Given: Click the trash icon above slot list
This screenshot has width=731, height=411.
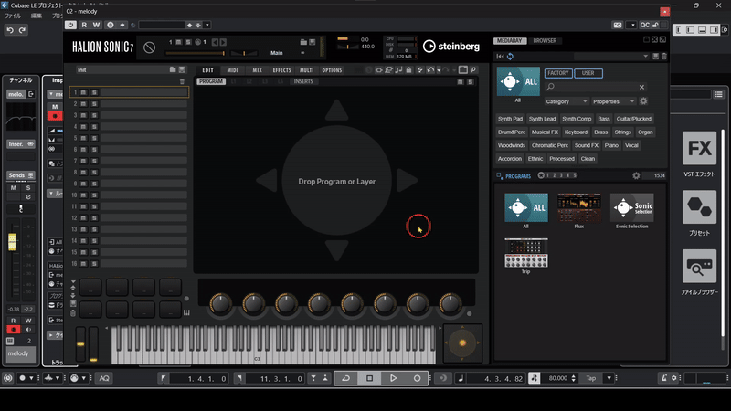Looking at the screenshot, I should [182, 81].
